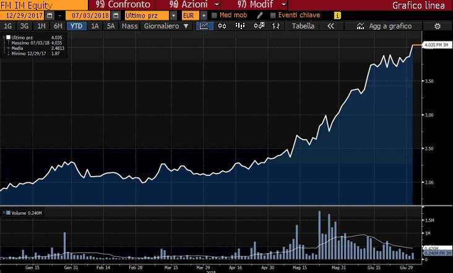
Task: Open calendar picker beside 07/03/2018 end date
Action: click(116, 15)
